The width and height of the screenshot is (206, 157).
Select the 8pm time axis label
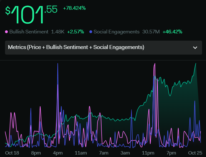pos(36,153)
